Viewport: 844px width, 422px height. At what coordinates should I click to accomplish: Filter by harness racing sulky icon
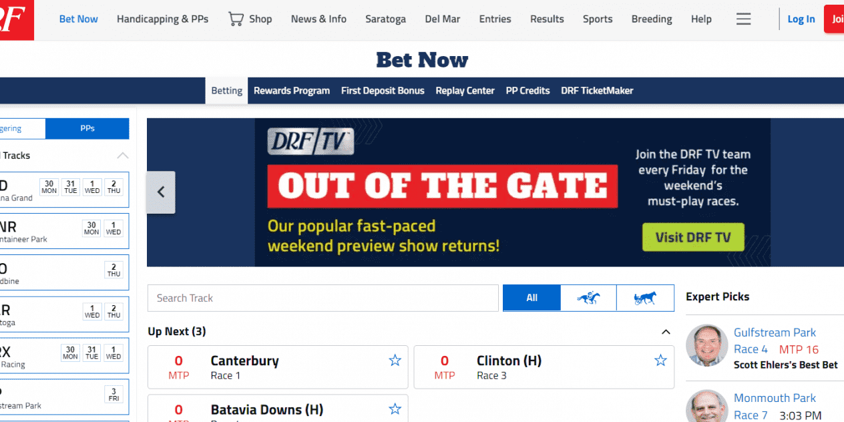[x=645, y=298]
